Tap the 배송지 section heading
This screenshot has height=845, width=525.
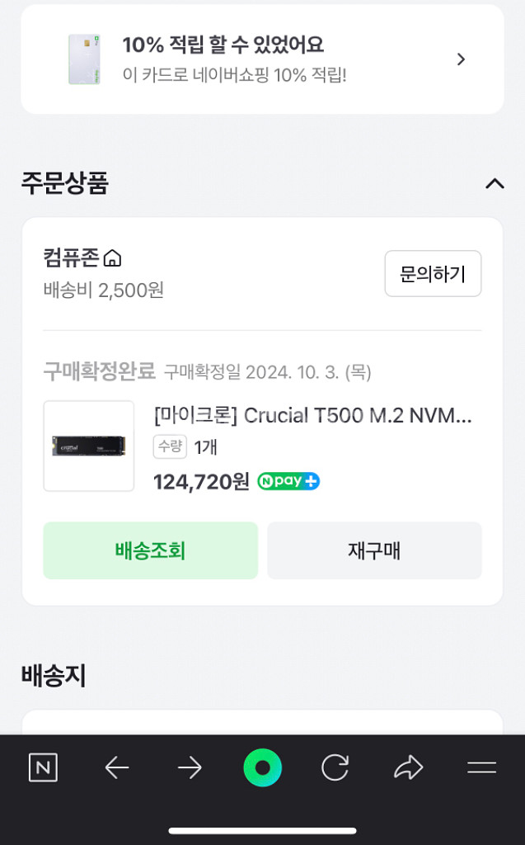[54, 676]
